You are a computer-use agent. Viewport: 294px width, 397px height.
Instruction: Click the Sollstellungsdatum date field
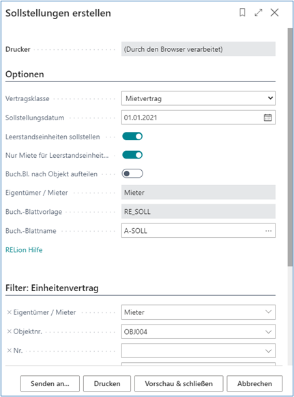coord(199,118)
